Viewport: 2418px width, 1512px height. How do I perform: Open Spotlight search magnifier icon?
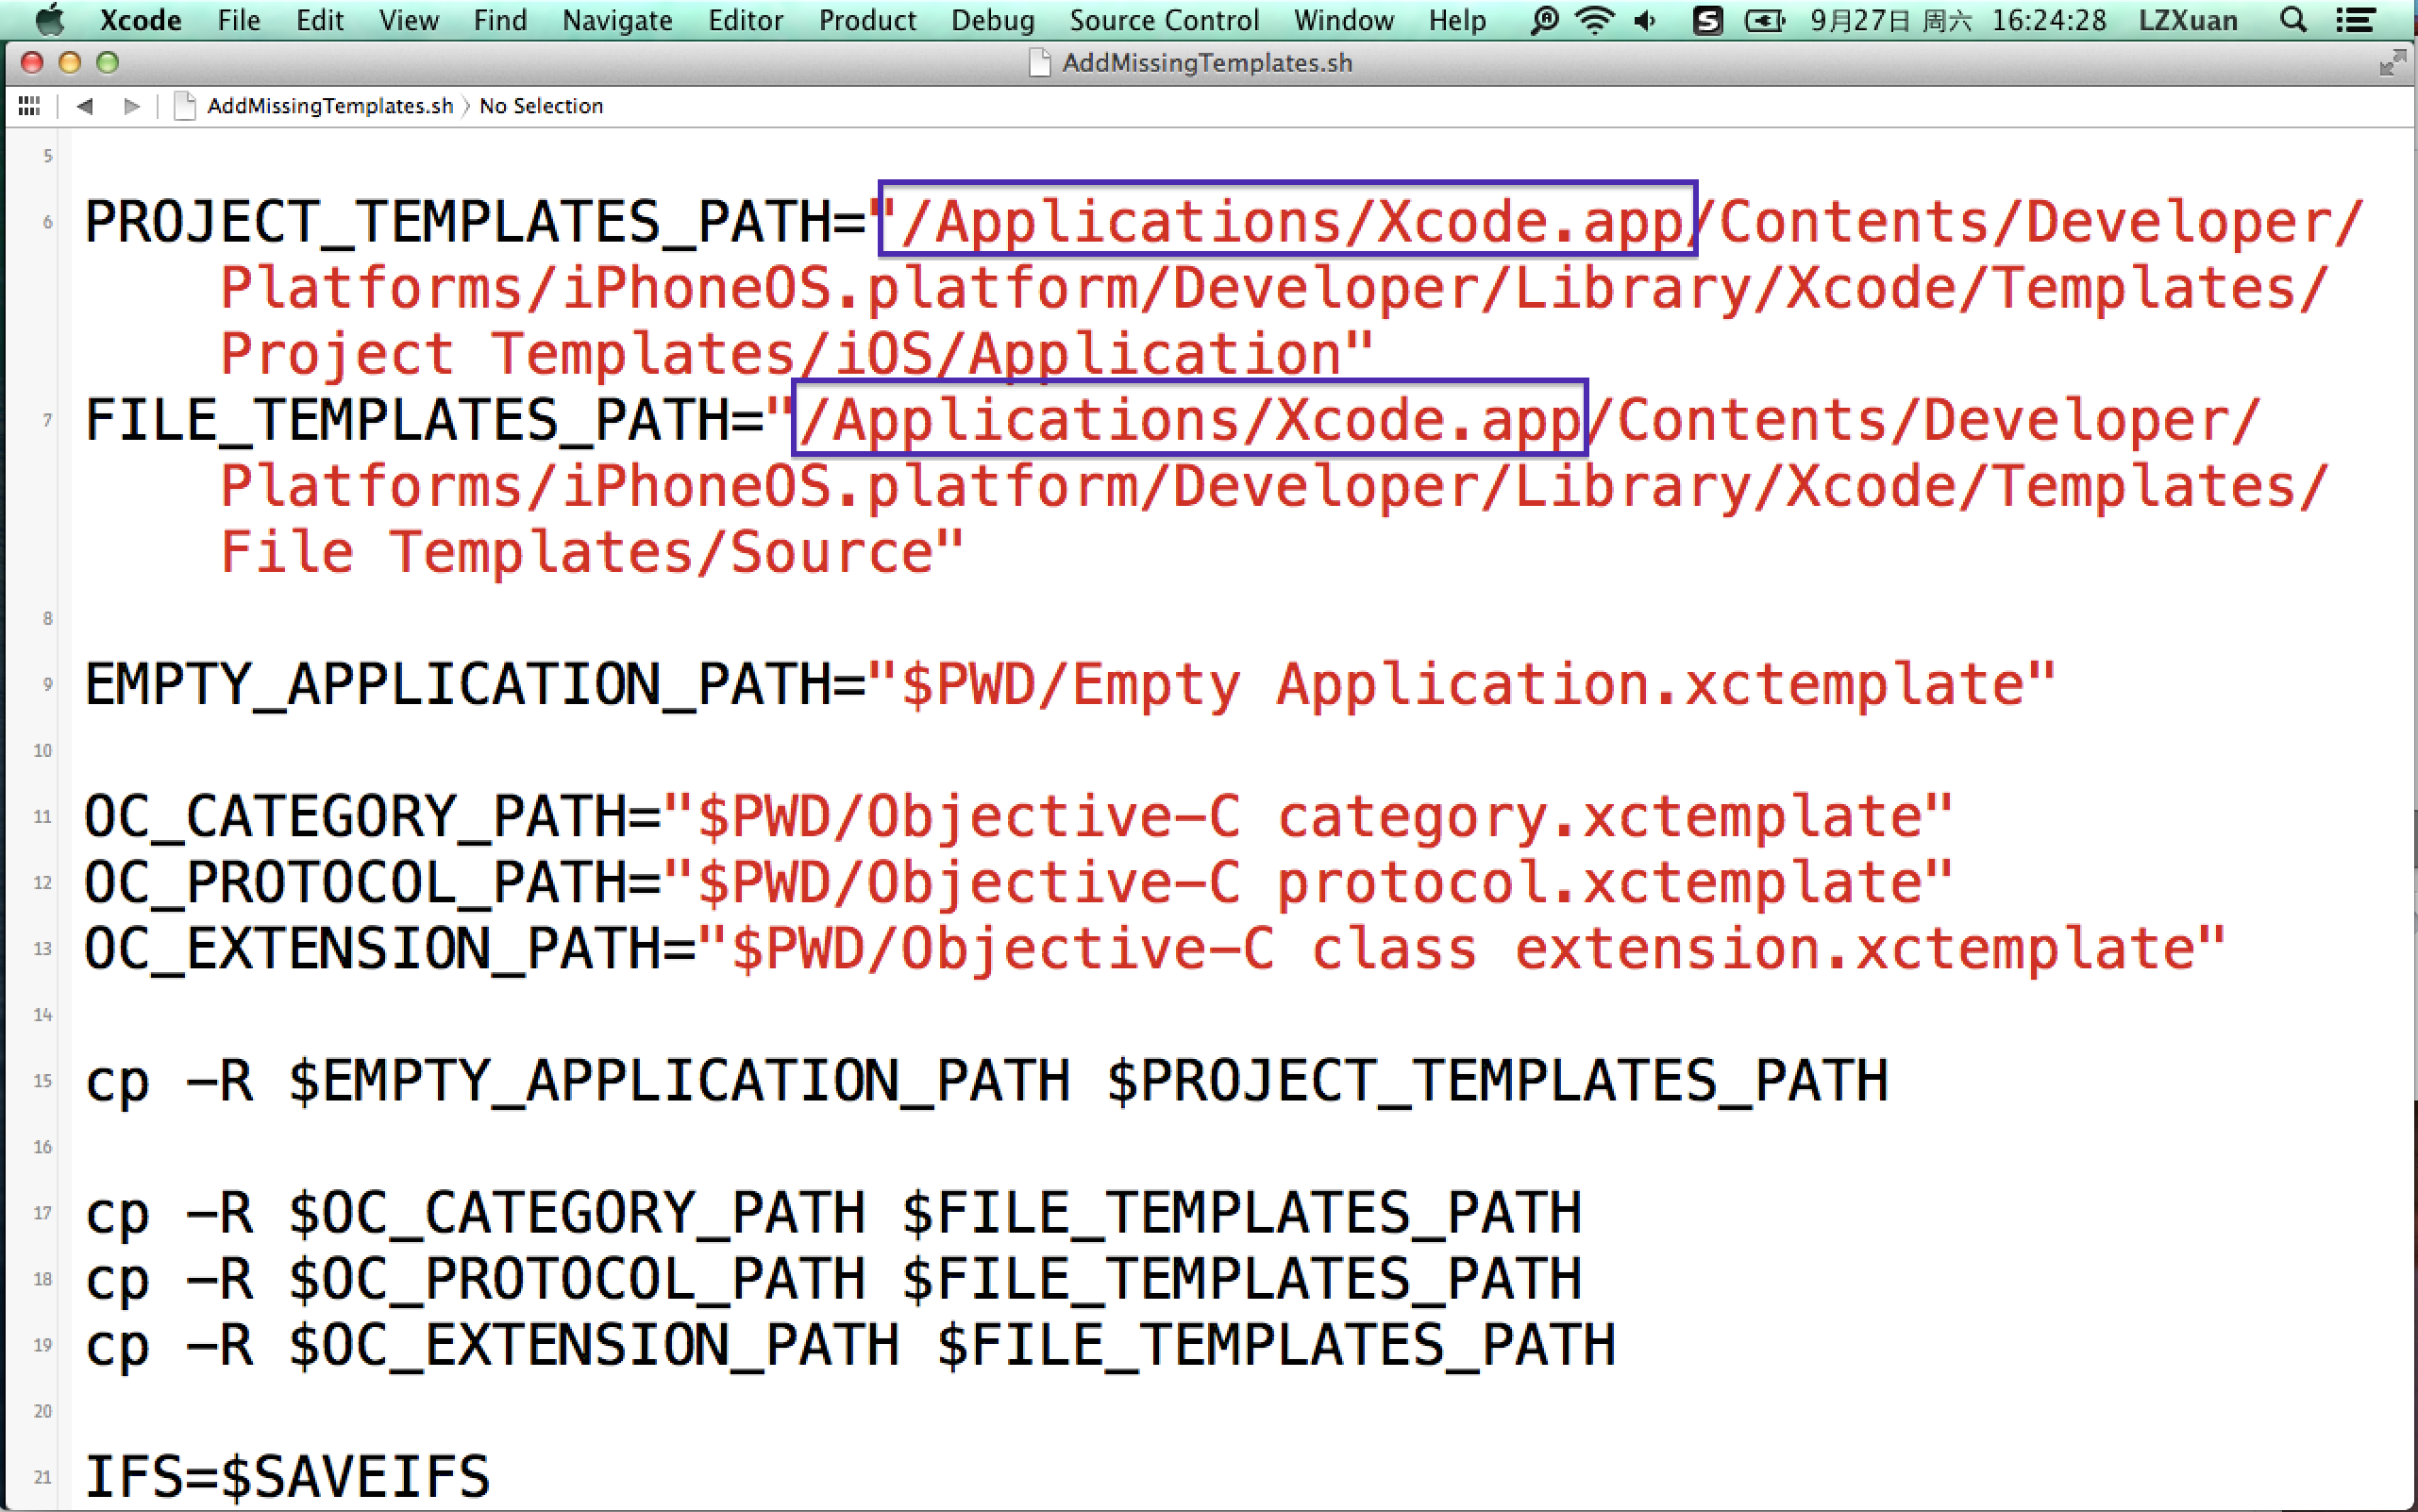pos(2293,20)
